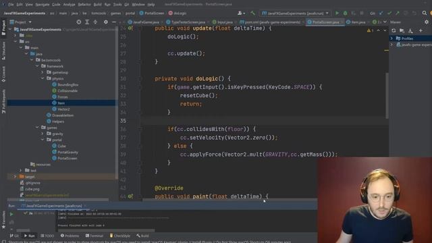Open the Maven panel gear settings
432x243 pixels.
tap(427, 22)
